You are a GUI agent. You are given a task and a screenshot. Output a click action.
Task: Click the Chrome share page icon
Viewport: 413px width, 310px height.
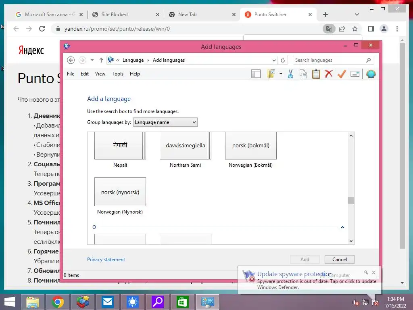(342, 29)
